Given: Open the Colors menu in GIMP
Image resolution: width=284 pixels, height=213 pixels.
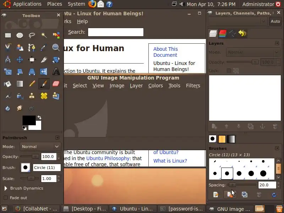Looking at the screenshot, I should pos(155,86).
